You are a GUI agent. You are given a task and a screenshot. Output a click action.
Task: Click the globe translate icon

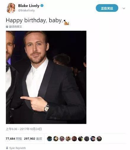(7, 27)
